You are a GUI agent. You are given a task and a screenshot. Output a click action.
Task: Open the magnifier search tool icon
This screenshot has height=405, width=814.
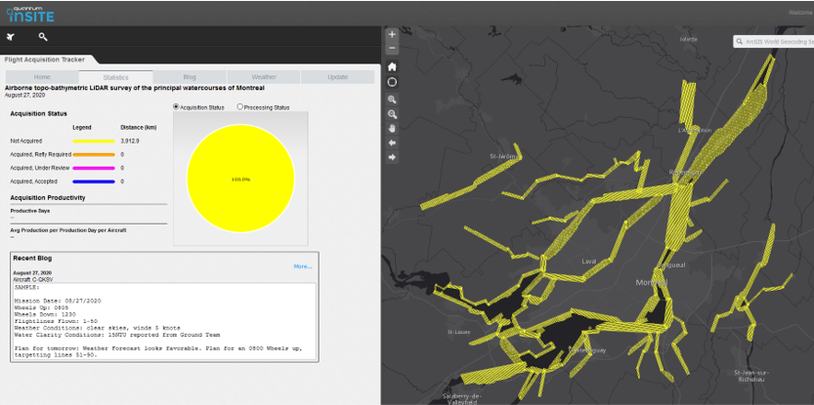pyautogui.click(x=43, y=37)
